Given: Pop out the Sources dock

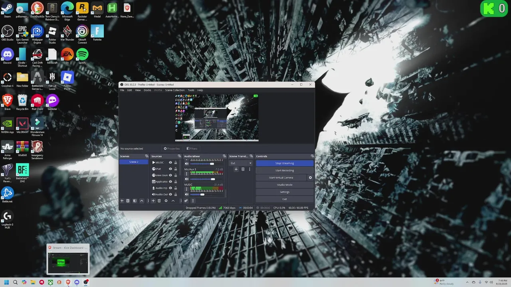Looking at the screenshot, I should [179, 156].
